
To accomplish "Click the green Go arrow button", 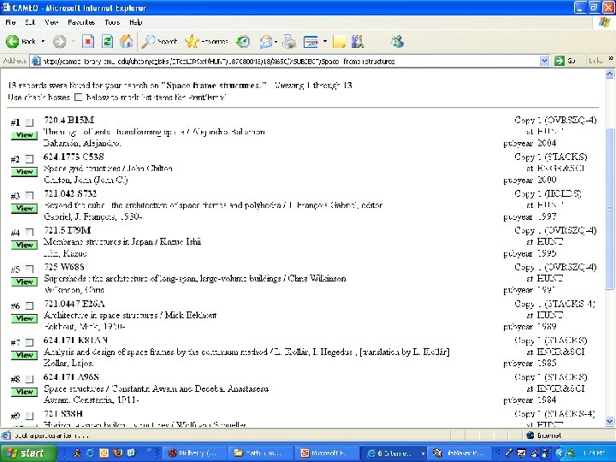I will tap(560, 61).
